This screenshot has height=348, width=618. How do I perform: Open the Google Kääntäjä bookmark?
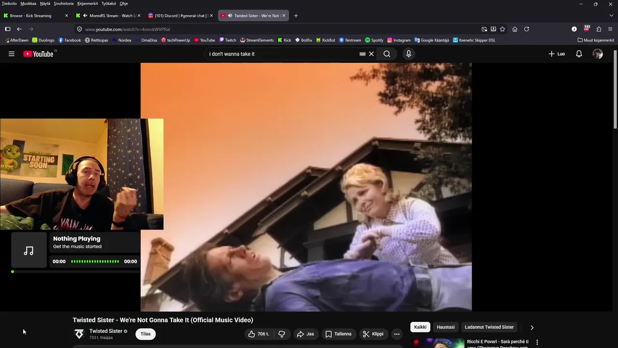(432, 40)
